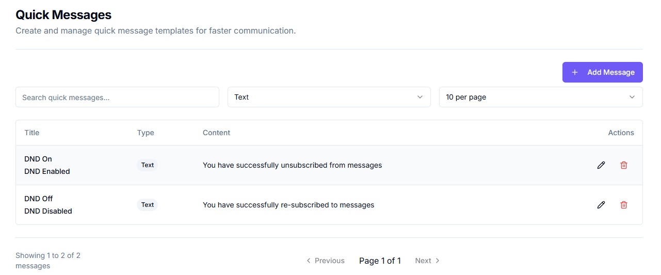Open the 10 per page dropdown
This screenshot has width=661, height=275.
pyautogui.click(x=540, y=97)
